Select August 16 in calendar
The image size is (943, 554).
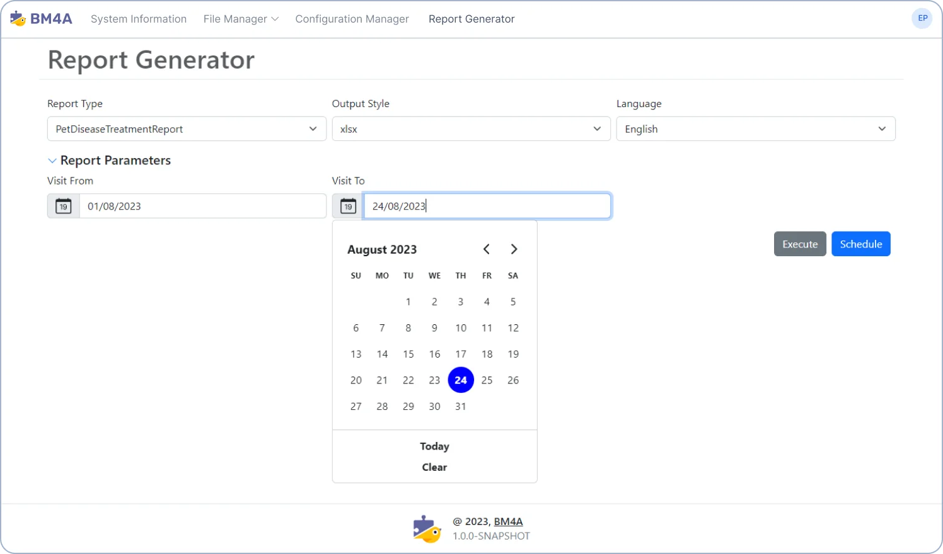coord(434,354)
